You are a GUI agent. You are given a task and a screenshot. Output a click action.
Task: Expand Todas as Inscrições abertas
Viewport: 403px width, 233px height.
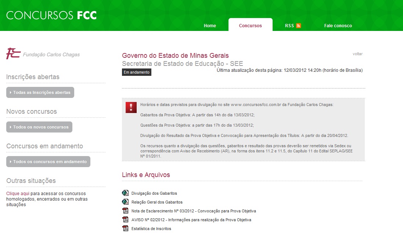(40, 92)
